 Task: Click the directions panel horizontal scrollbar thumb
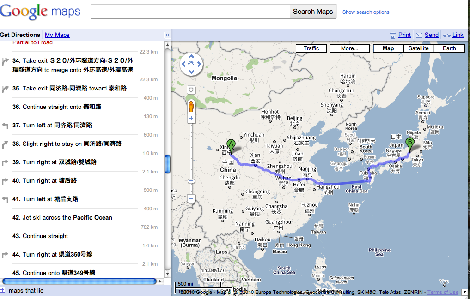click(x=79, y=281)
